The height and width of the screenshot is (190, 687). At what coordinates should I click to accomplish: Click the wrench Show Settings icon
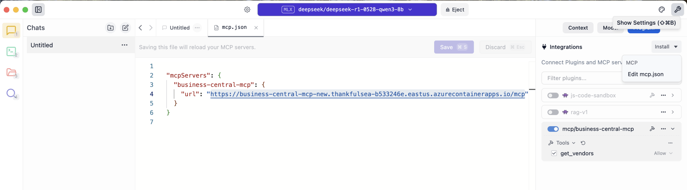[677, 10]
